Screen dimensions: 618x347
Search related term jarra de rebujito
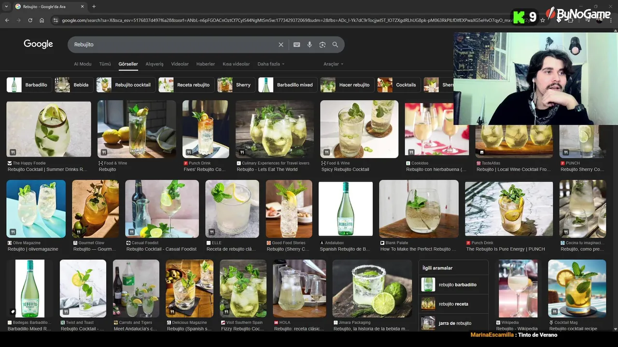453,323
